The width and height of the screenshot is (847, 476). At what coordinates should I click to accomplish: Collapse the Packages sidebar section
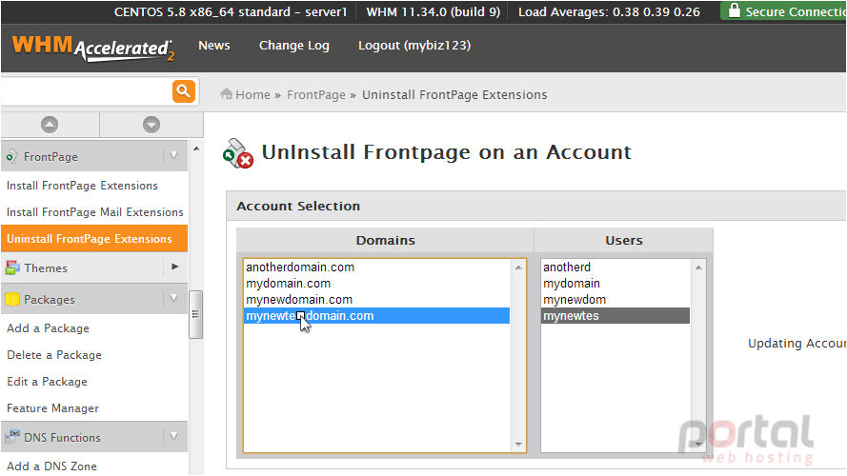click(x=174, y=298)
